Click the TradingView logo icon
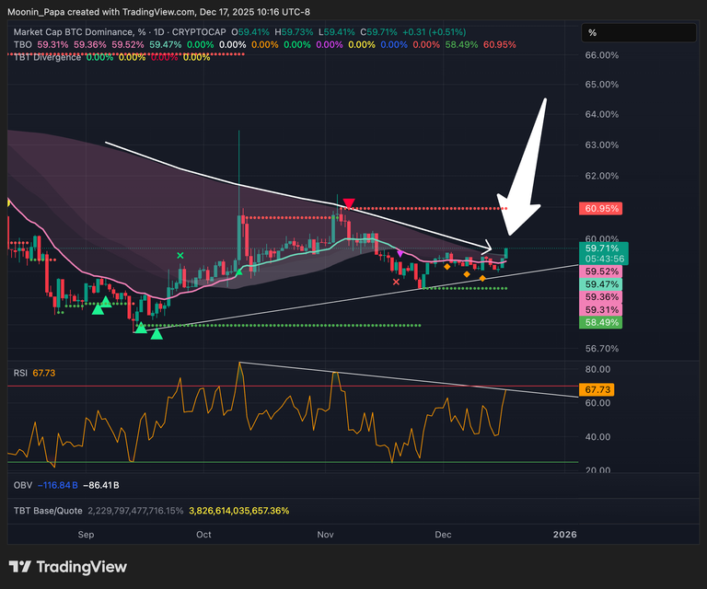This screenshot has width=707, height=589. pos(21,567)
